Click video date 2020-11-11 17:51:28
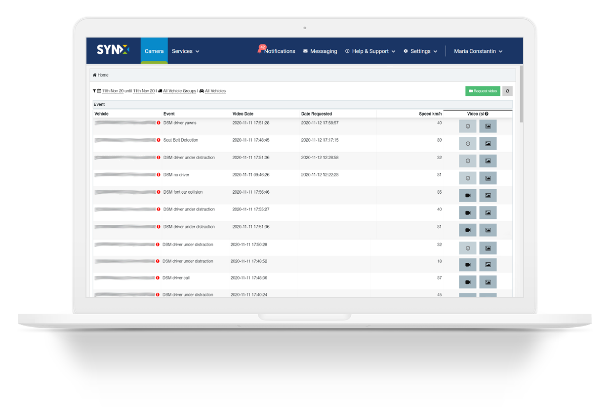This screenshot has height=410, width=613. point(251,123)
